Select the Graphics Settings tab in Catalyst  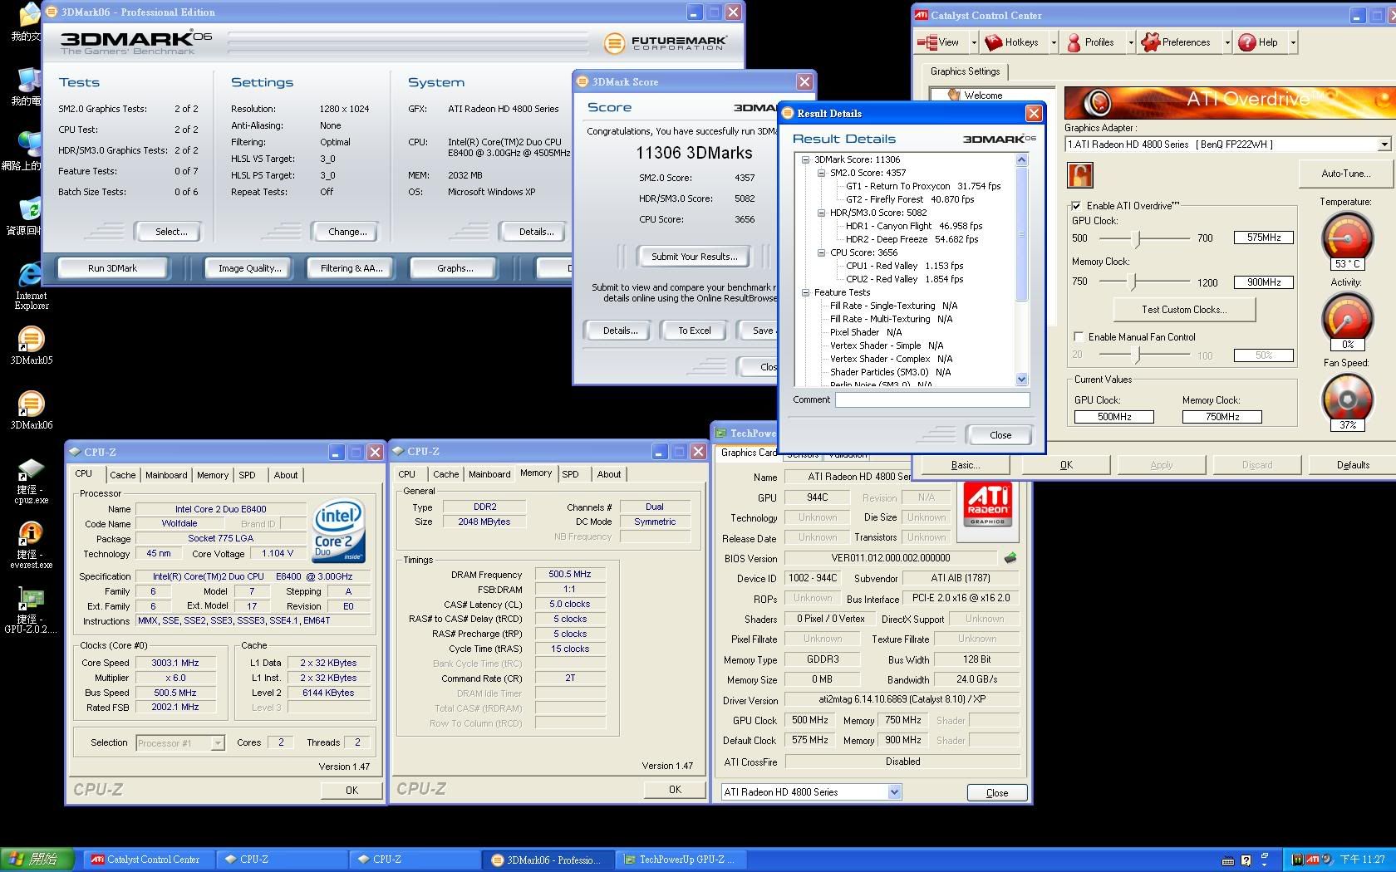click(965, 71)
